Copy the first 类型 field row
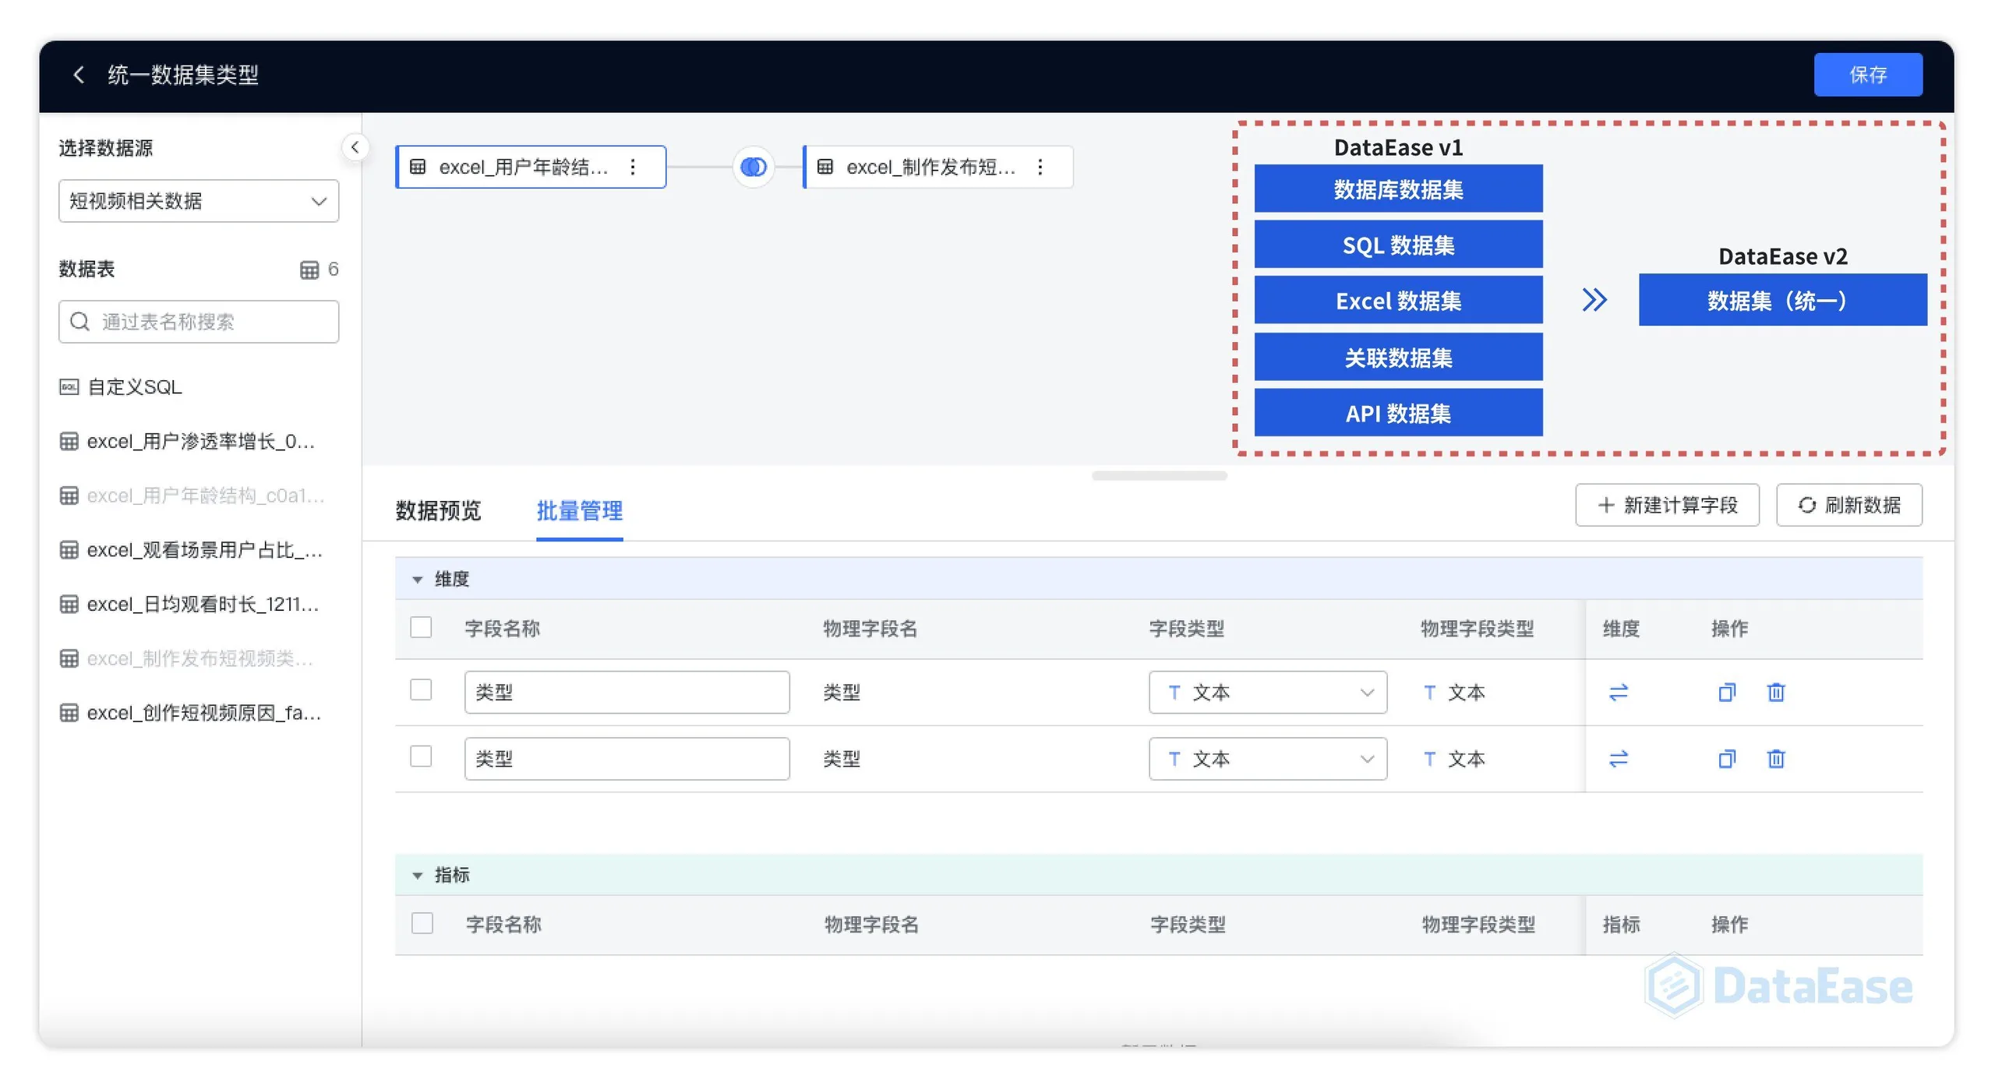The width and height of the screenshot is (1995, 1086). tap(1727, 692)
